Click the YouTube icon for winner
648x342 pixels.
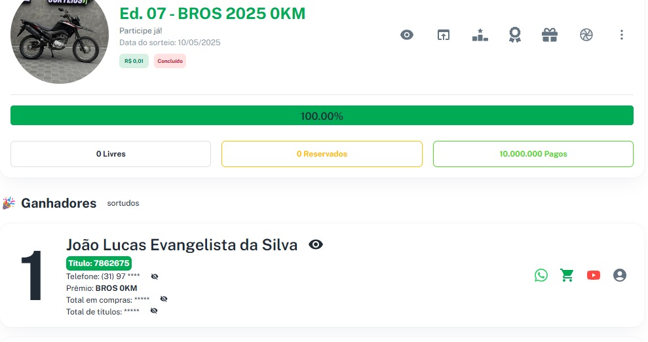[594, 275]
